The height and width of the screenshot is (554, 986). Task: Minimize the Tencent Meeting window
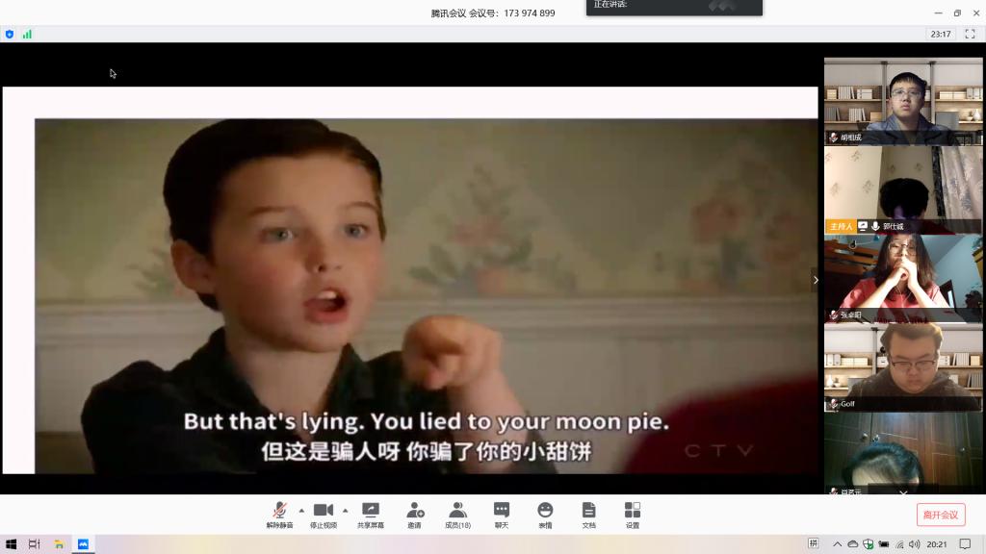click(x=938, y=13)
